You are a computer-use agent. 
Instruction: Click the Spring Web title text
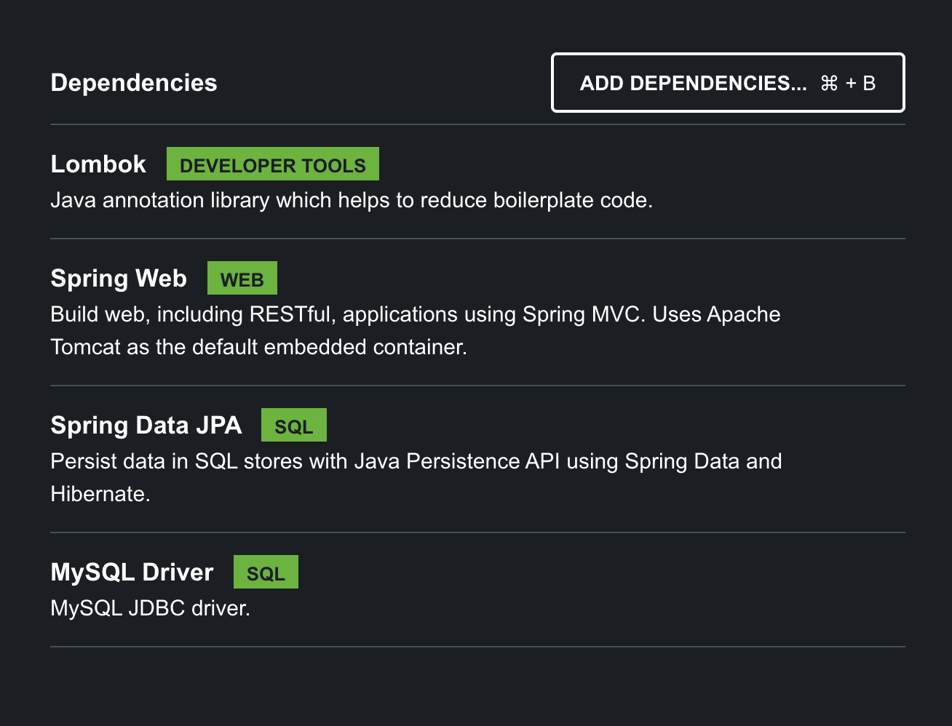(x=119, y=278)
